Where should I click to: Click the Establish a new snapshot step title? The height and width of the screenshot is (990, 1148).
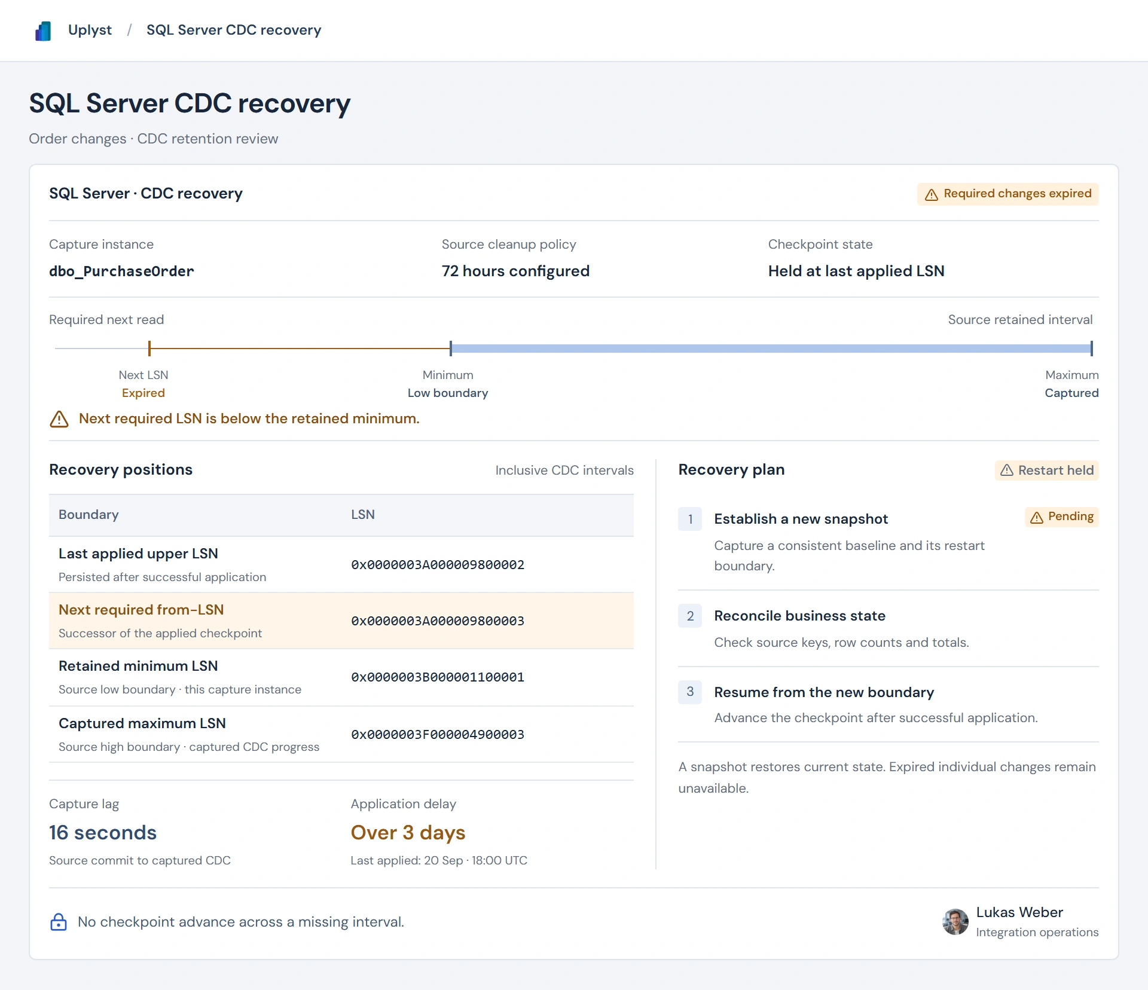pyautogui.click(x=801, y=519)
